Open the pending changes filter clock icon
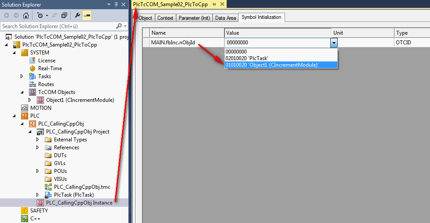The height and width of the screenshot is (223, 430). coord(40,16)
